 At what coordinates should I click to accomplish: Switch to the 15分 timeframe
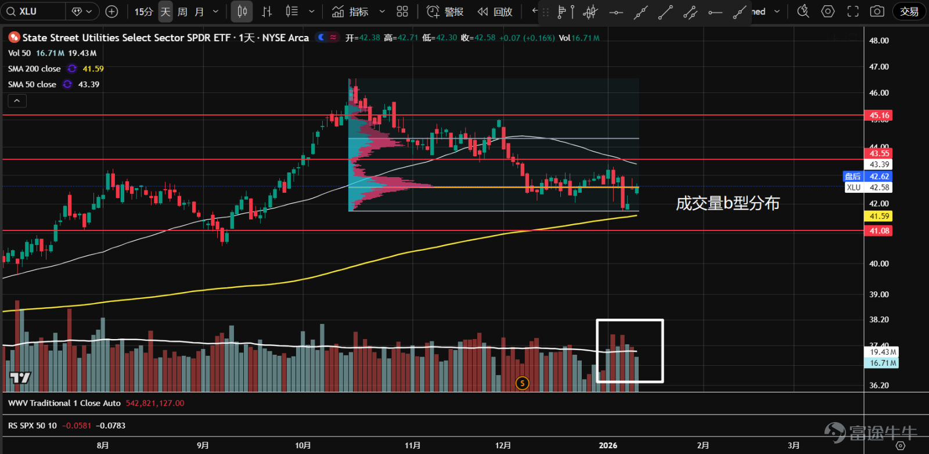pyautogui.click(x=143, y=12)
